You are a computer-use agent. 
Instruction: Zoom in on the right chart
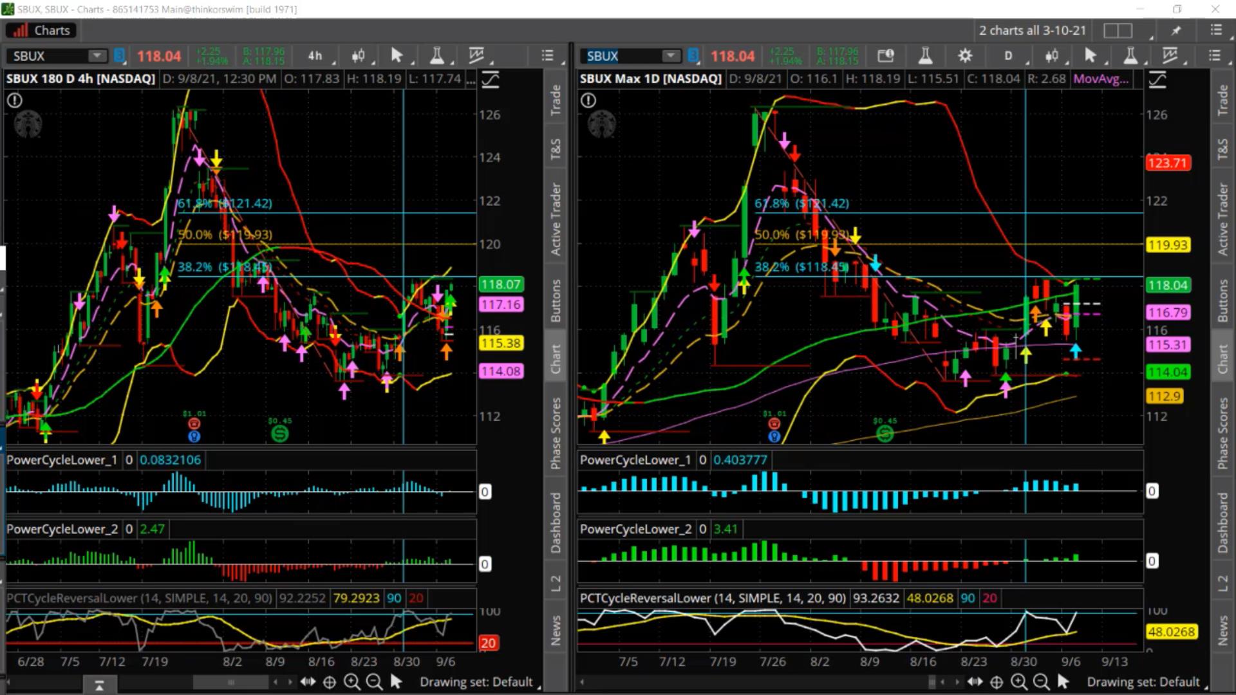point(1018,682)
